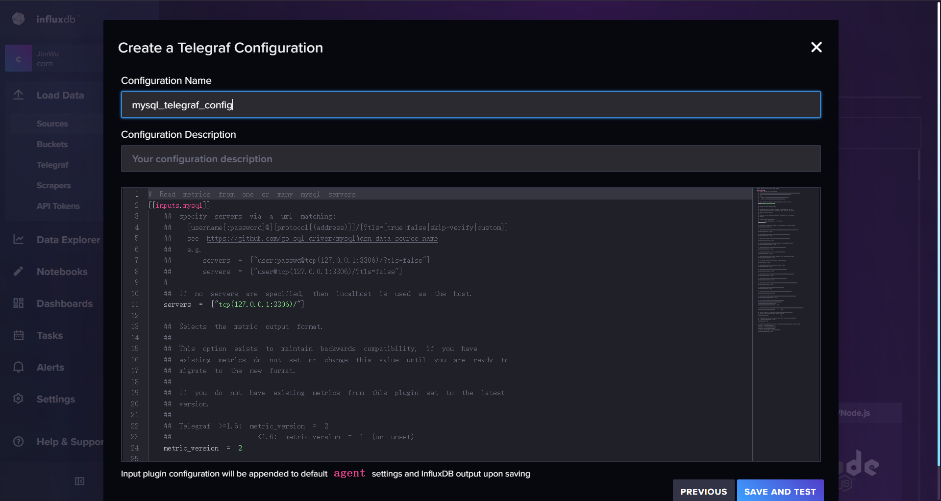Click the Settings gear icon
Screen dimensions: 941x501
click(x=19, y=399)
